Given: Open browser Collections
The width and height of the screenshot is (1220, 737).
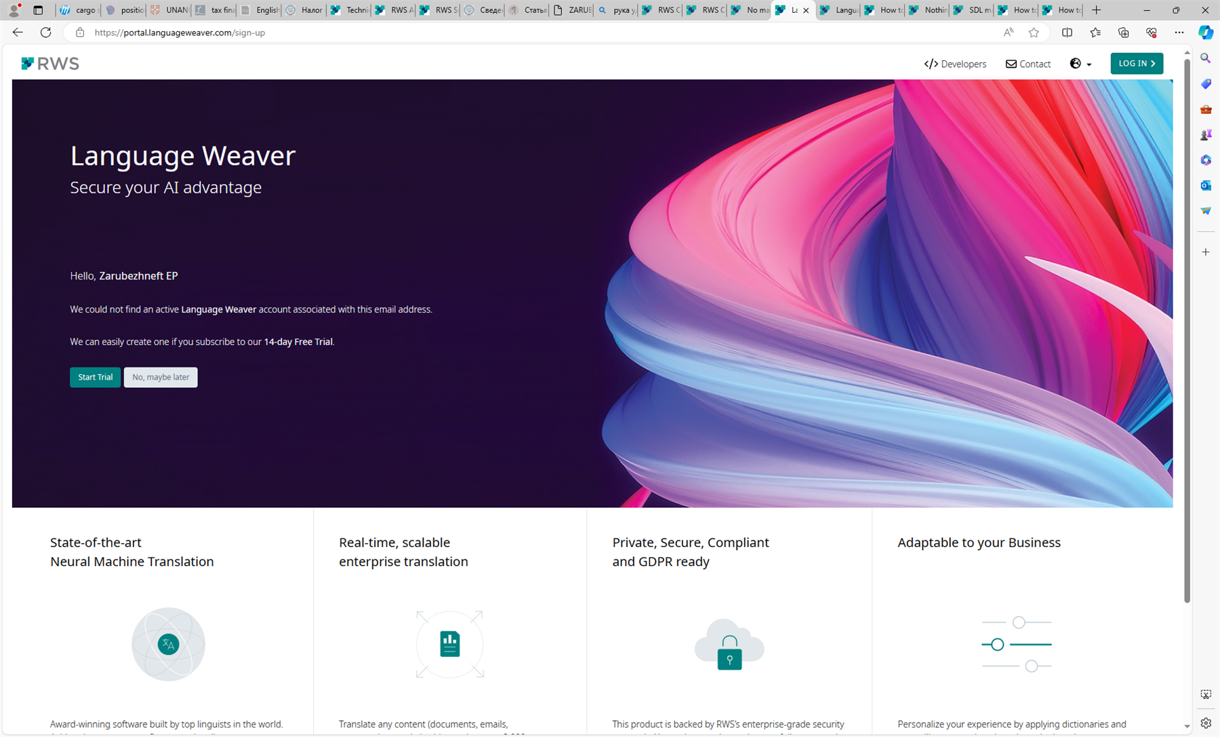Looking at the screenshot, I should click(1123, 33).
